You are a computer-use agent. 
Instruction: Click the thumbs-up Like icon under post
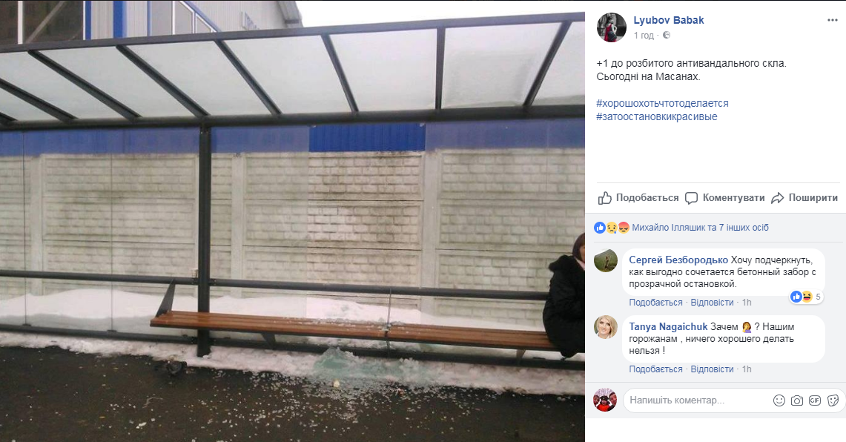pyautogui.click(x=605, y=198)
